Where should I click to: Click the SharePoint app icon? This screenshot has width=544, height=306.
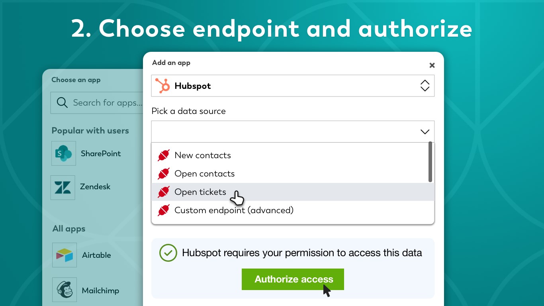point(64,153)
